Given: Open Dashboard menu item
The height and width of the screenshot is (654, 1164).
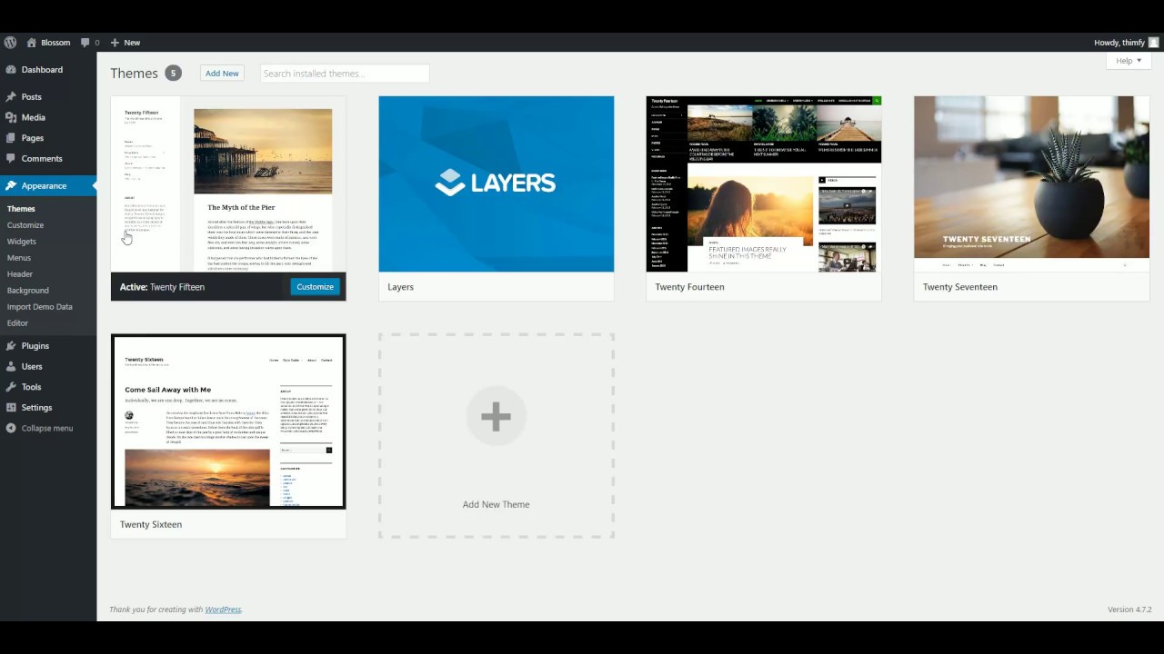Looking at the screenshot, I should point(48,70).
